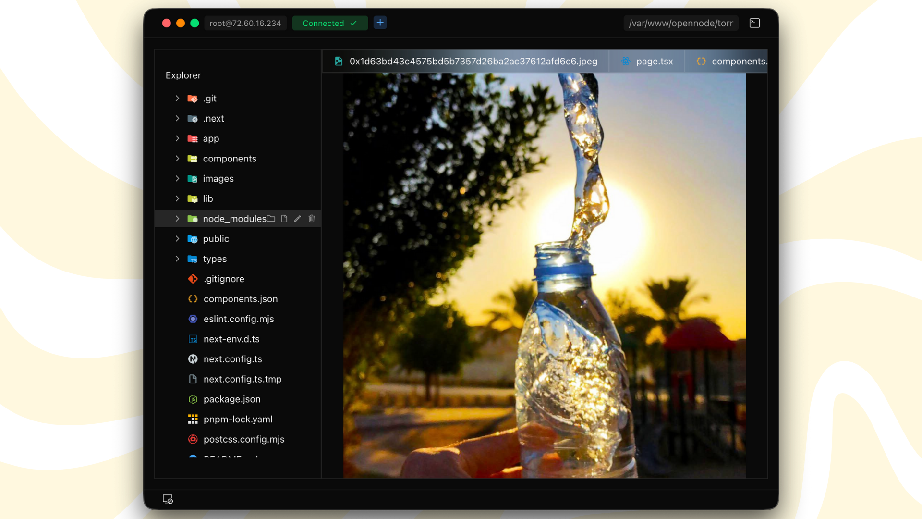Click the Connected status button
Screen dimensions: 922x519
coord(330,23)
